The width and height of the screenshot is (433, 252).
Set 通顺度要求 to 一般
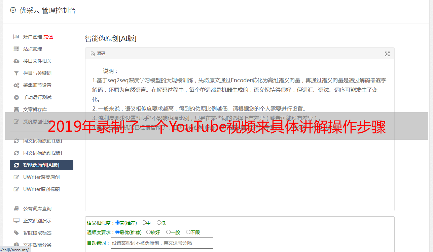click(x=168, y=232)
